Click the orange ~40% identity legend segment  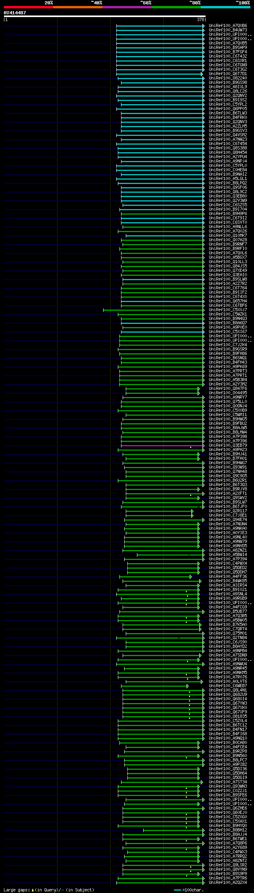click(x=78, y=7)
